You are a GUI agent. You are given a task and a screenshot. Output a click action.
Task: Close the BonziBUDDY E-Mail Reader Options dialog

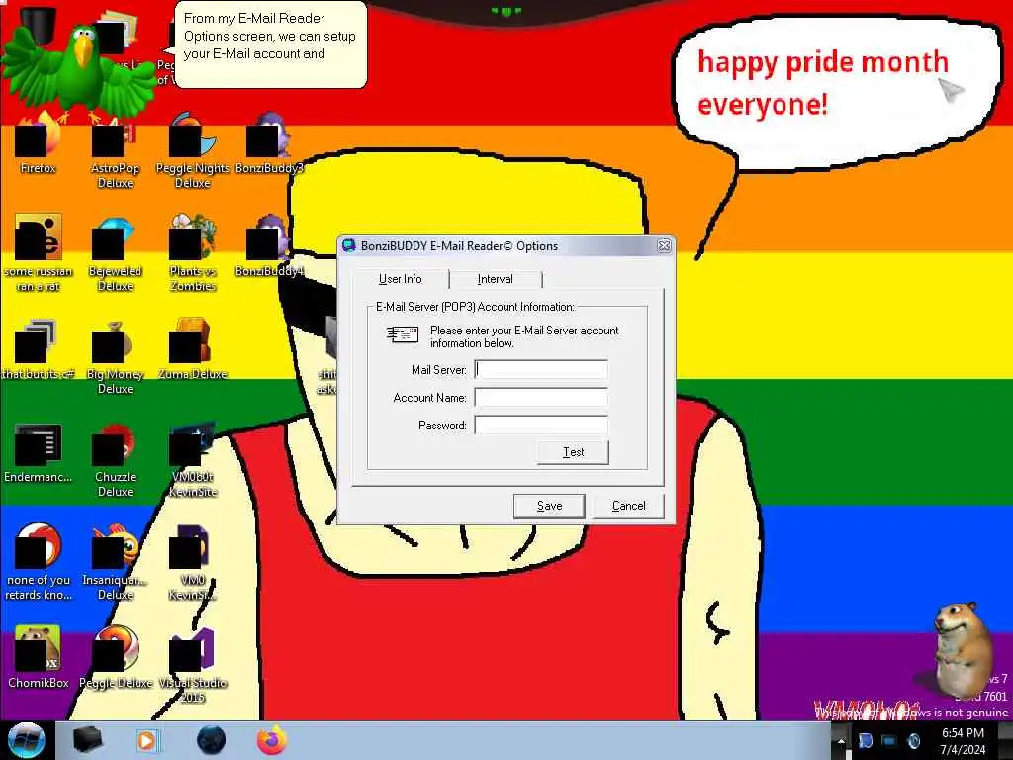pos(664,246)
